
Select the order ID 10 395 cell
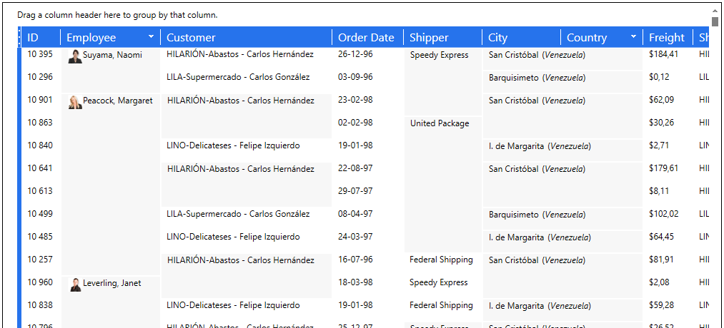click(40, 55)
